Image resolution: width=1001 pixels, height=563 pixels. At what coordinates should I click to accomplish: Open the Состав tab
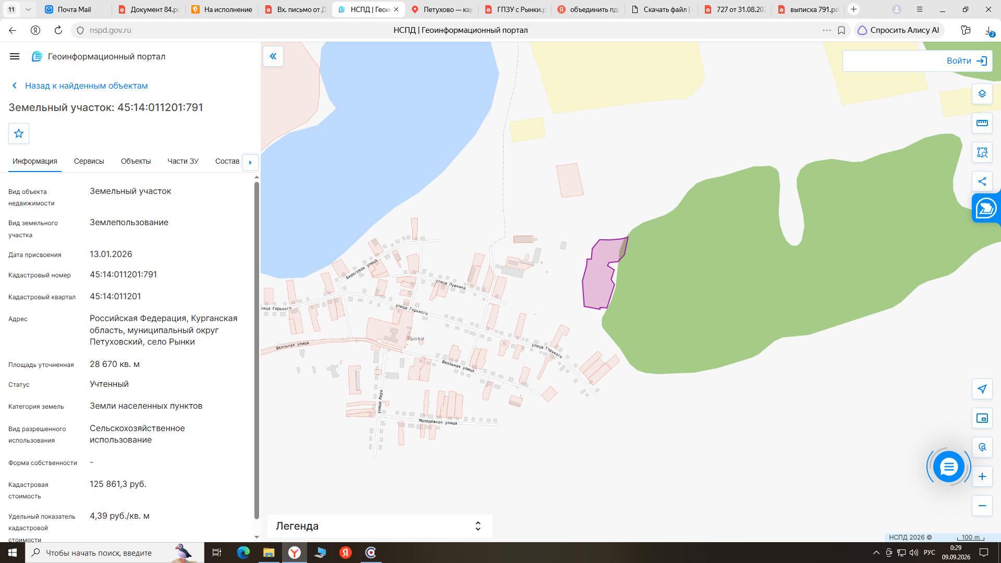[x=227, y=161]
